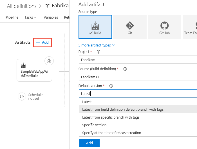The height and width of the screenshot is (149, 197).
Task: Click the info icon next to Project
Action: [x=98, y=52]
